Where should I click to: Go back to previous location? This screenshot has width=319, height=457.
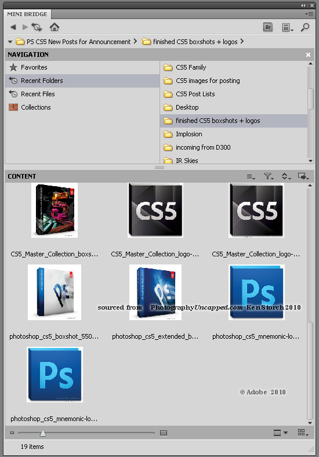click(13, 27)
